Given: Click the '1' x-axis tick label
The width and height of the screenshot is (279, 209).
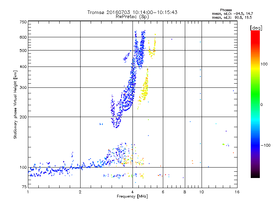Looking at the screenshot, I should pyautogui.click(x=28, y=192).
